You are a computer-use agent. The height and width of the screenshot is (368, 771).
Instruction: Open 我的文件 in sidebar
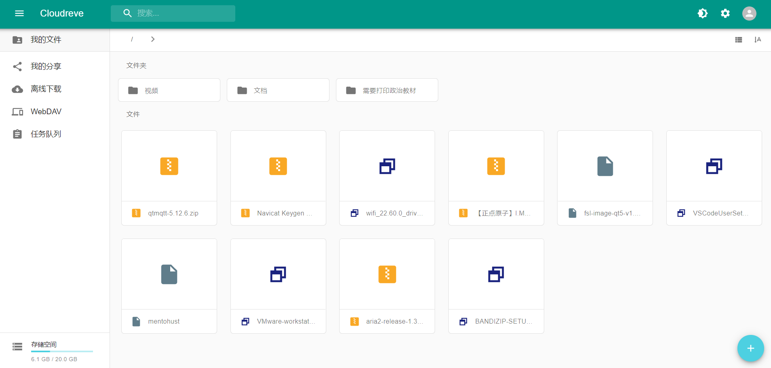point(55,40)
